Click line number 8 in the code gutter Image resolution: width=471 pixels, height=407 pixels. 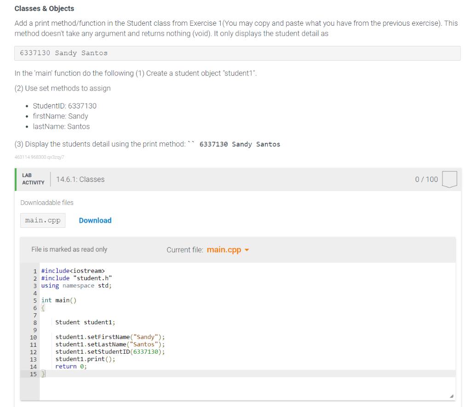(x=34, y=322)
